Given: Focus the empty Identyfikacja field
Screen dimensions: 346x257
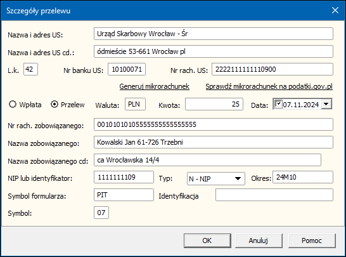Looking at the screenshot, I should click(274, 195).
